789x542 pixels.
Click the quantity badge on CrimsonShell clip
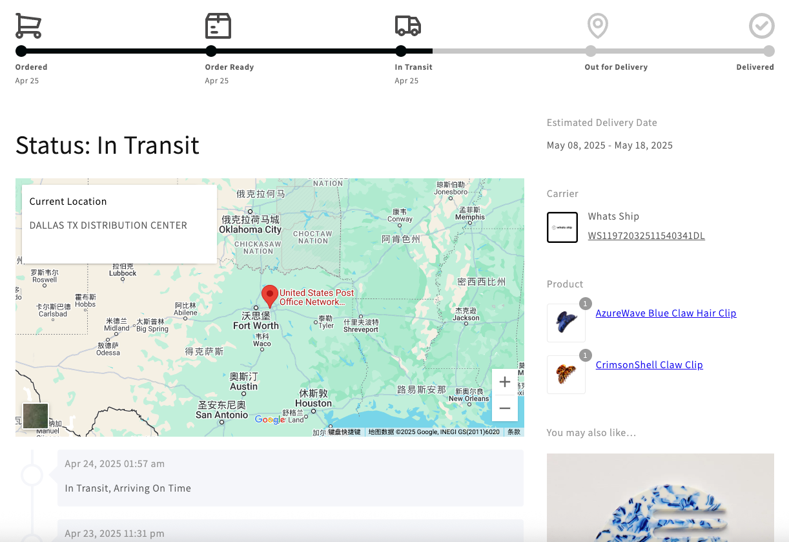click(x=585, y=355)
